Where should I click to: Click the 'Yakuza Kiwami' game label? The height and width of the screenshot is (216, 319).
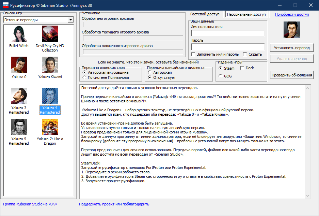tap(50, 77)
